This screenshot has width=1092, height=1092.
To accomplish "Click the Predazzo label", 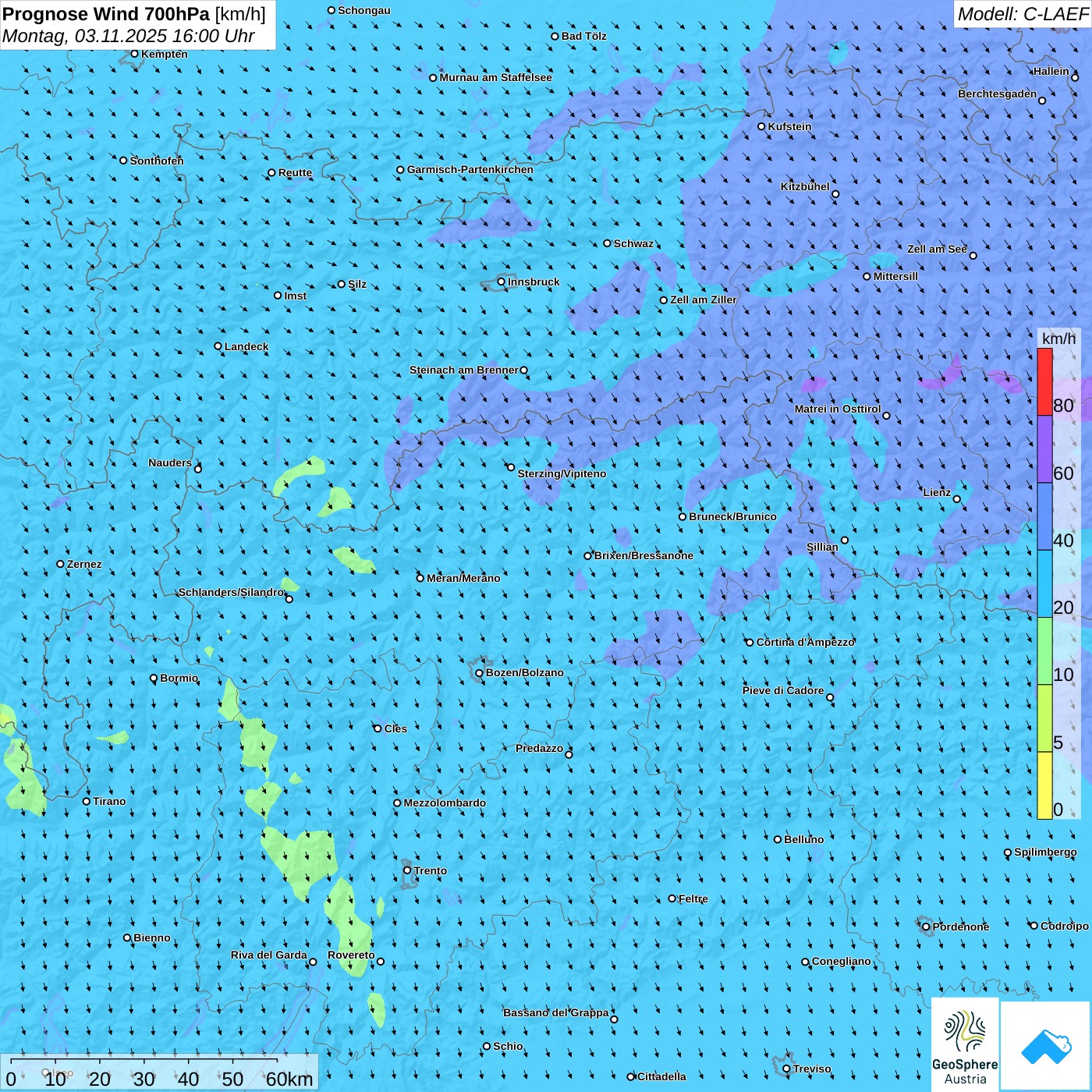I will 539,748.
